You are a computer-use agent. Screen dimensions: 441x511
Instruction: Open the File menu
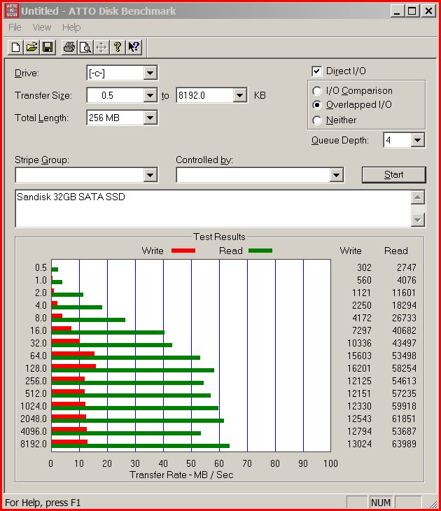(15, 27)
